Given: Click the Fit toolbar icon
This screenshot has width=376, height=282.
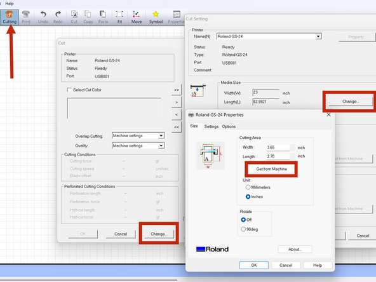Looking at the screenshot, I should coord(119,17).
